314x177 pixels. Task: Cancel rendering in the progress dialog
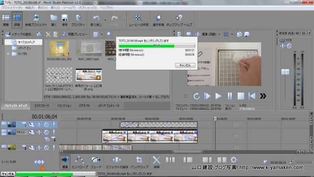[x=185, y=66]
